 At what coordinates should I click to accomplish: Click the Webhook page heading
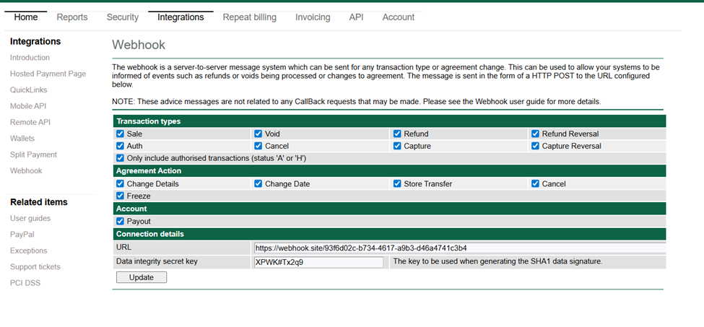click(x=139, y=45)
